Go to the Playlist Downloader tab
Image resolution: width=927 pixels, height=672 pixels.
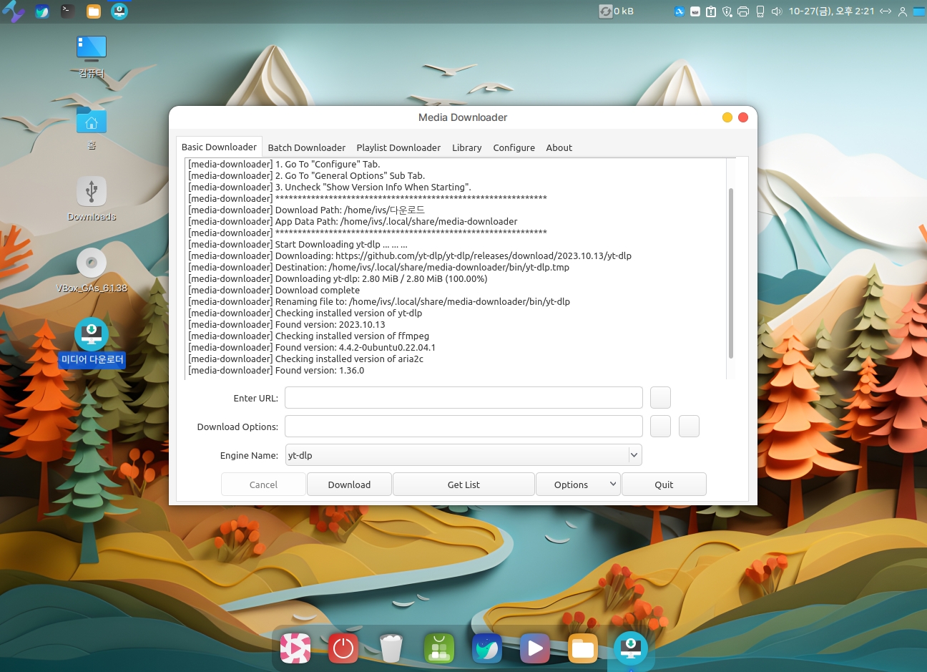[x=398, y=147]
